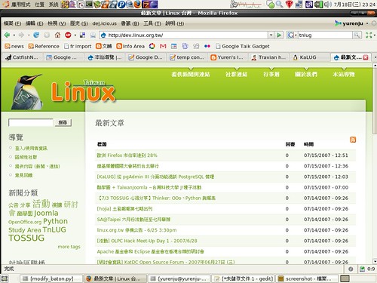This screenshot has height=283, width=377.
Task: Click the TOSSUG tag in the tag cloud
Action: 26,238
